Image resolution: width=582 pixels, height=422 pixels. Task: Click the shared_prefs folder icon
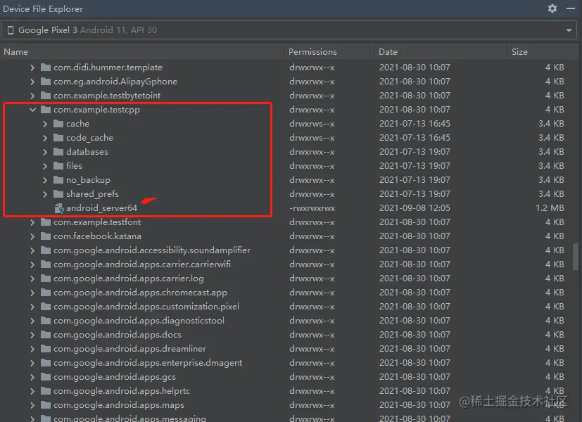tap(58, 194)
